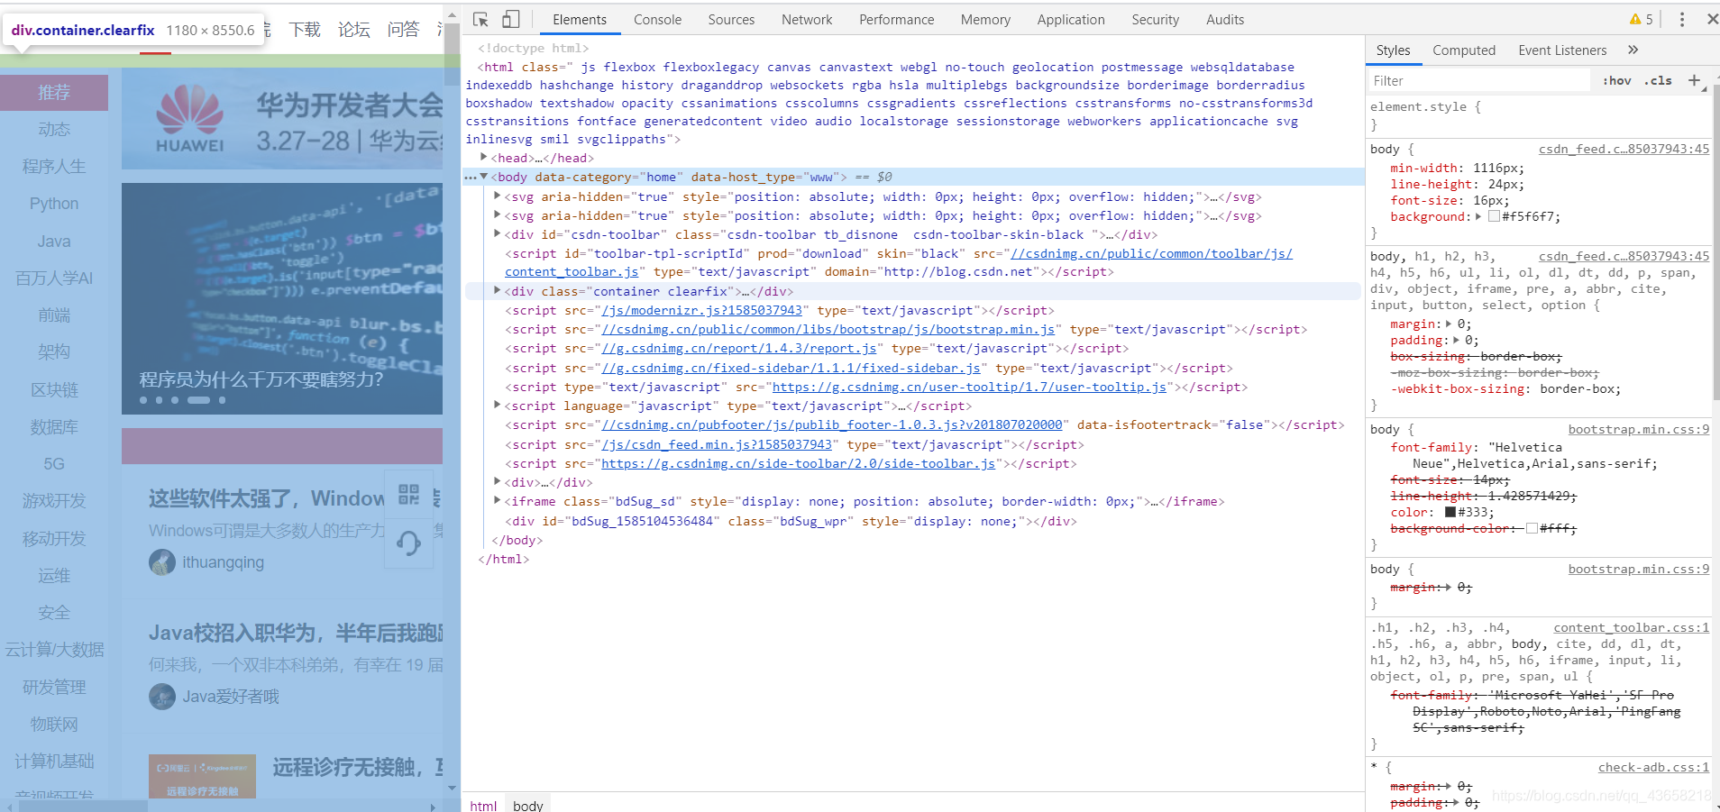Expand the margin shorthand under body, h1, h2
1720x812 pixels.
1449,324
